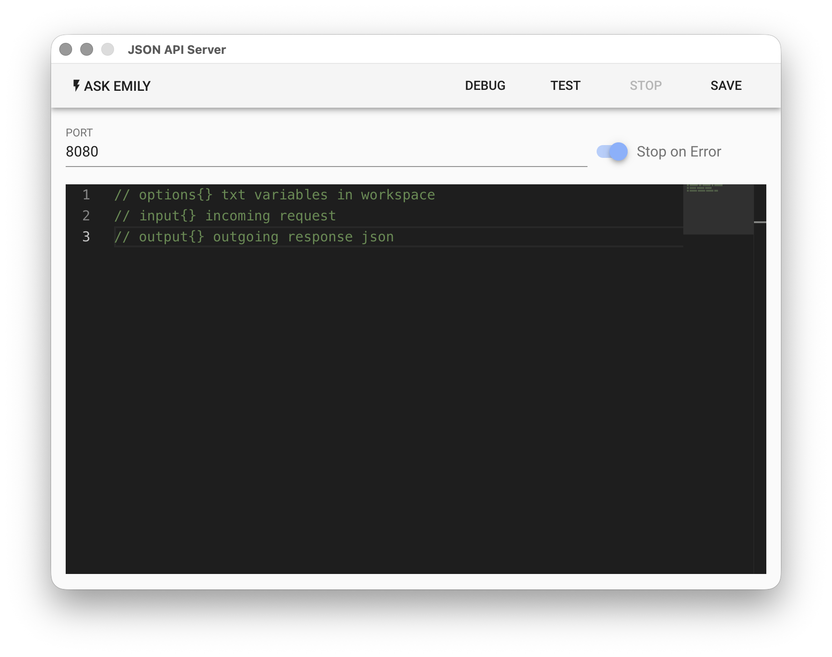This screenshot has height=657, width=832.
Task: Click the lightning bolt icon beside Ask Emily
Action: pyautogui.click(x=76, y=85)
